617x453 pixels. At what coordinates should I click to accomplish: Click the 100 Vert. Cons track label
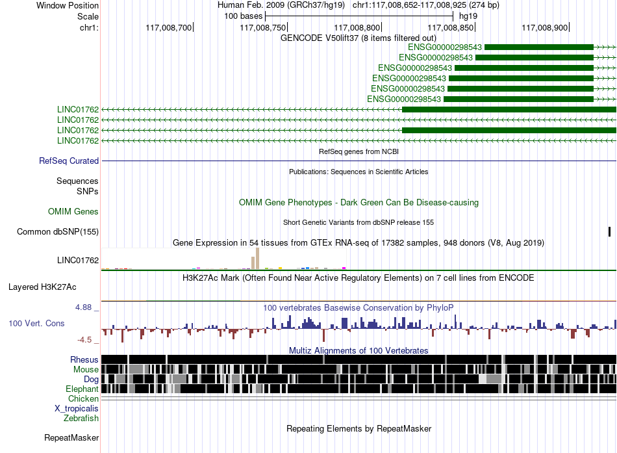[36, 324]
